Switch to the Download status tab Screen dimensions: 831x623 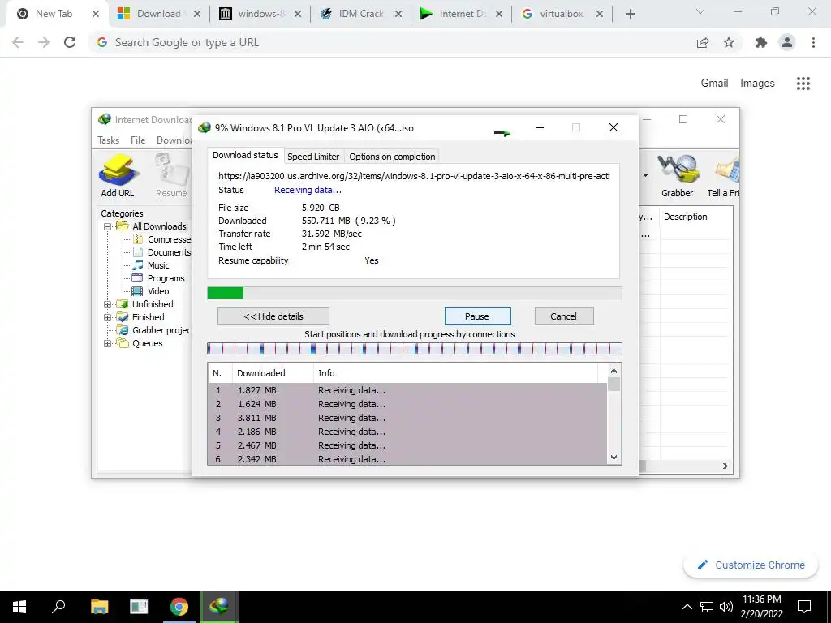coord(245,155)
